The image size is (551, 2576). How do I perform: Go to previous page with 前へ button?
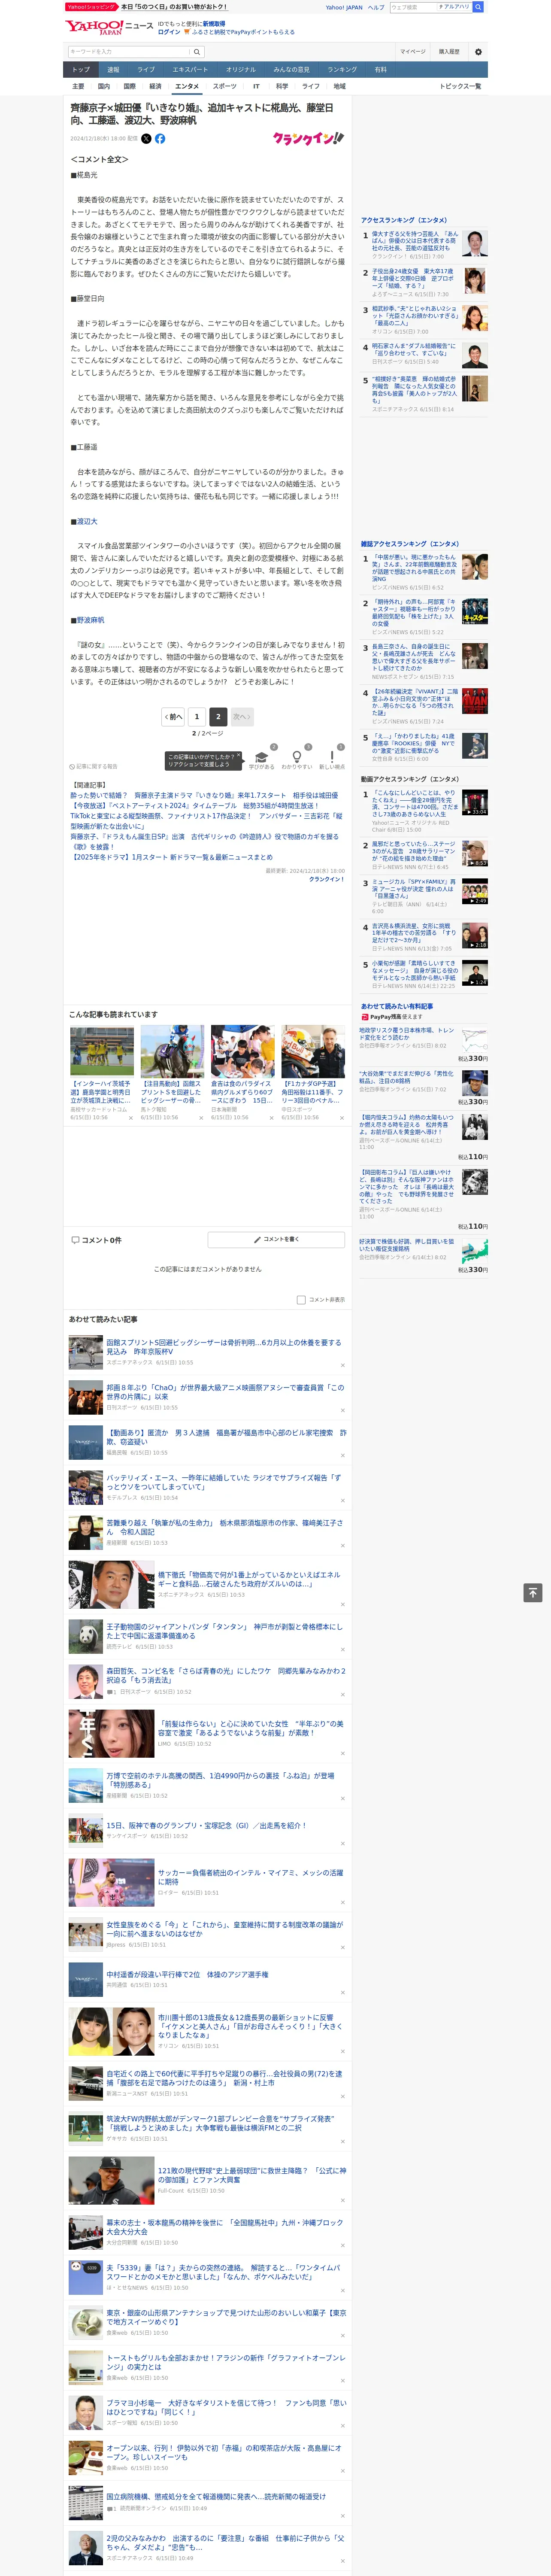pos(173,717)
